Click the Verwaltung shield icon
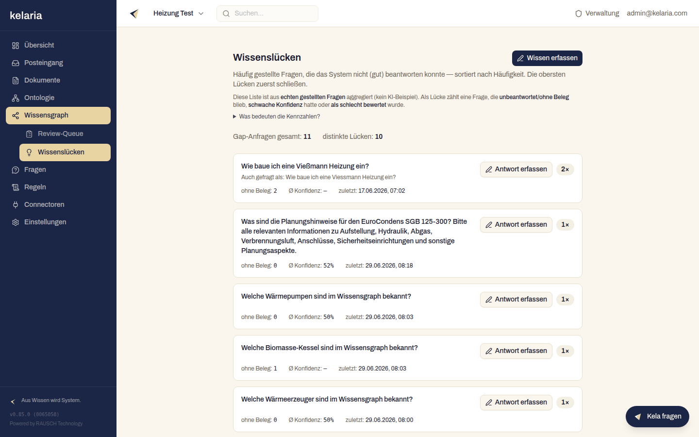This screenshot has width=699, height=437. 579,14
